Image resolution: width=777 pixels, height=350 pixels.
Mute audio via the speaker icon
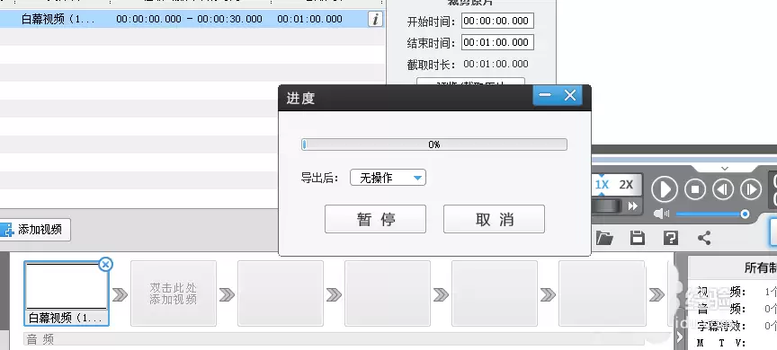(x=661, y=214)
